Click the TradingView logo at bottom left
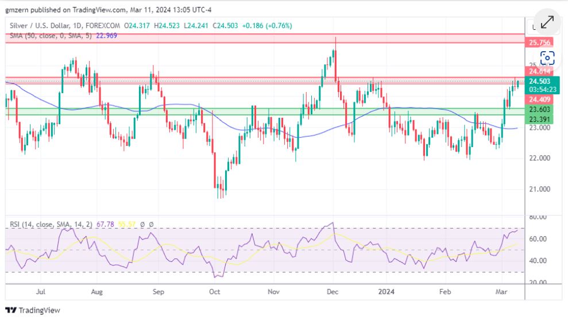Screen dimensions: 568x320 [x=33, y=310]
